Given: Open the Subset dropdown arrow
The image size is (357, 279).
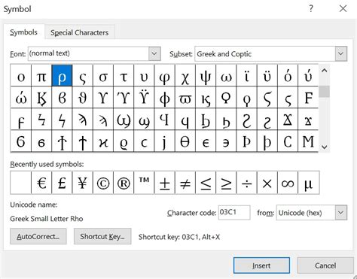Looking at the screenshot, I should (340, 53).
